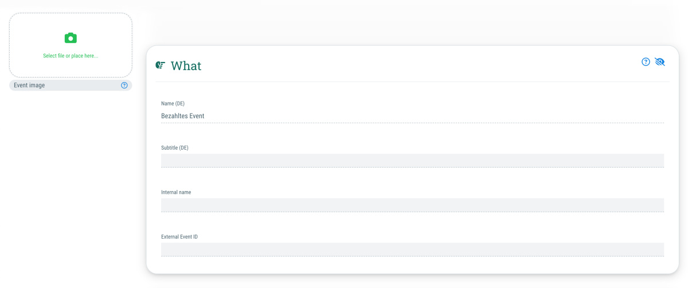Click the green camera upload icon
The height and width of the screenshot is (288, 688).
point(71,38)
